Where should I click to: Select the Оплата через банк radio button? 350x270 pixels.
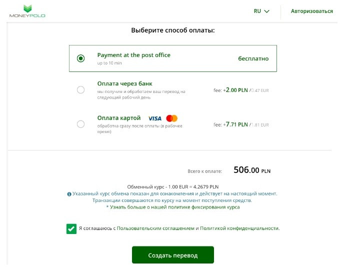point(80,90)
